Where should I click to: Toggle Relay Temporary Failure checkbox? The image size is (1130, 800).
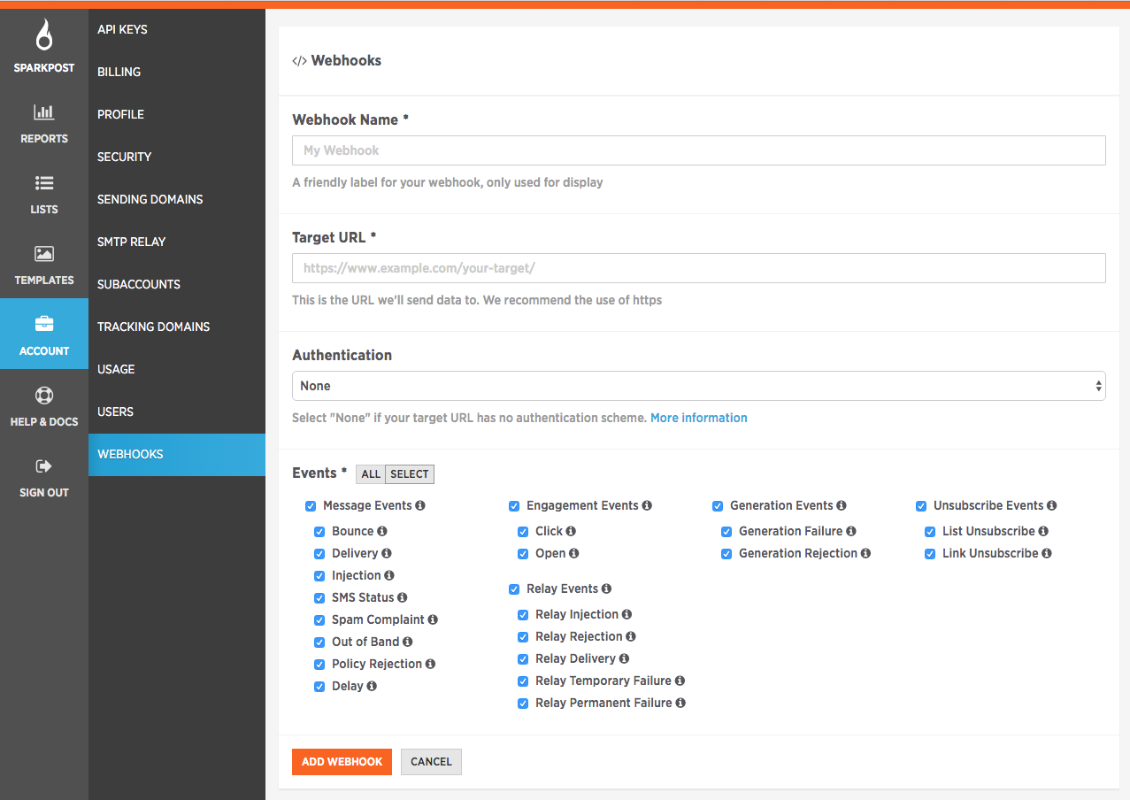point(523,681)
